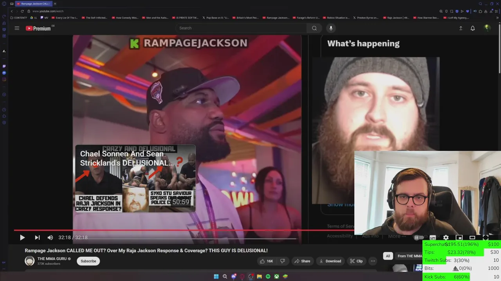Open the notifications bell
This screenshot has height=281, width=501.
(473, 28)
